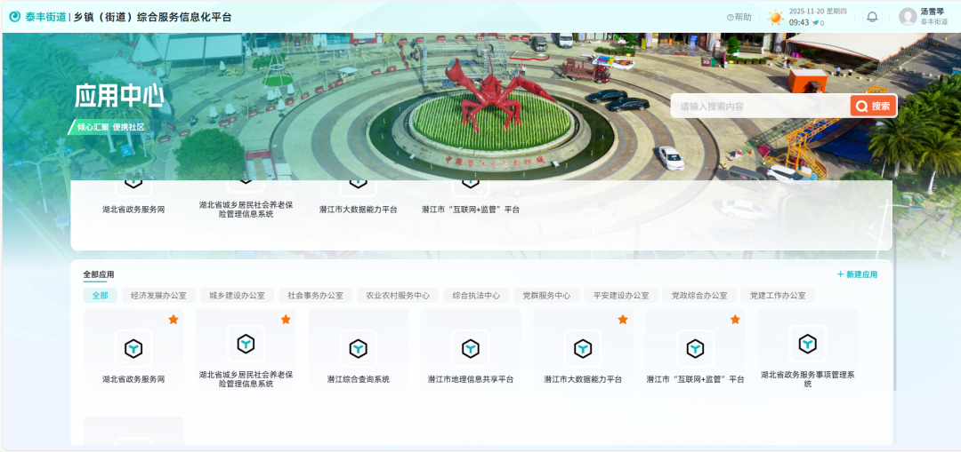Show apps under 党建工作办公室
Image resolution: width=961 pixels, height=452 pixels.
coord(778,296)
